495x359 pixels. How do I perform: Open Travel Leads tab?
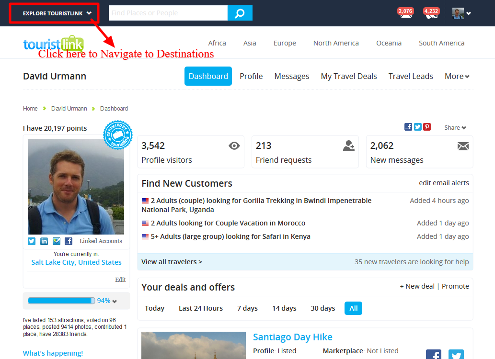411,76
